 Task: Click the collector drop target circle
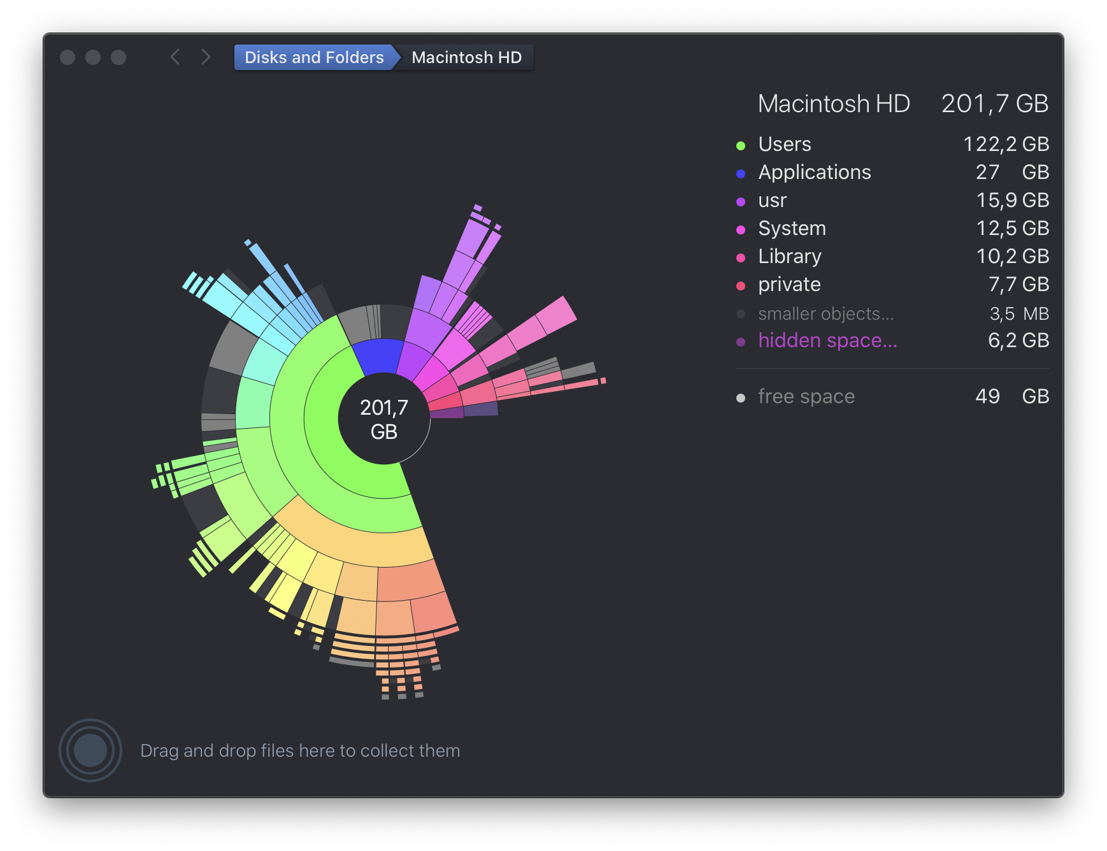tap(90, 750)
